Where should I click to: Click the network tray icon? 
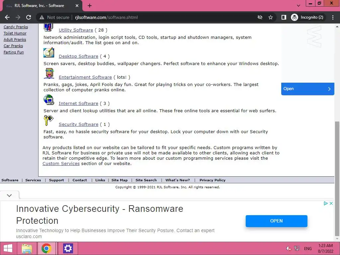[x=297, y=248]
